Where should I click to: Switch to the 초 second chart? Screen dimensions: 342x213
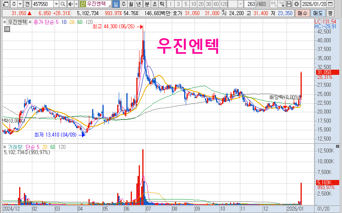click(x=154, y=4)
